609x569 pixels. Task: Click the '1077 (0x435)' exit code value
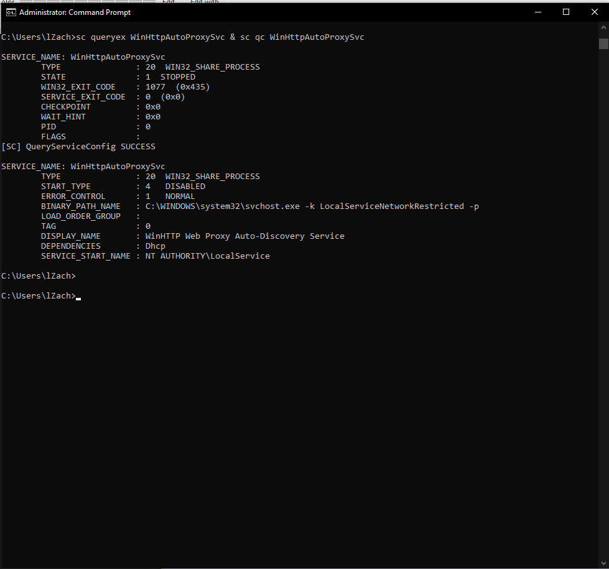[177, 87]
